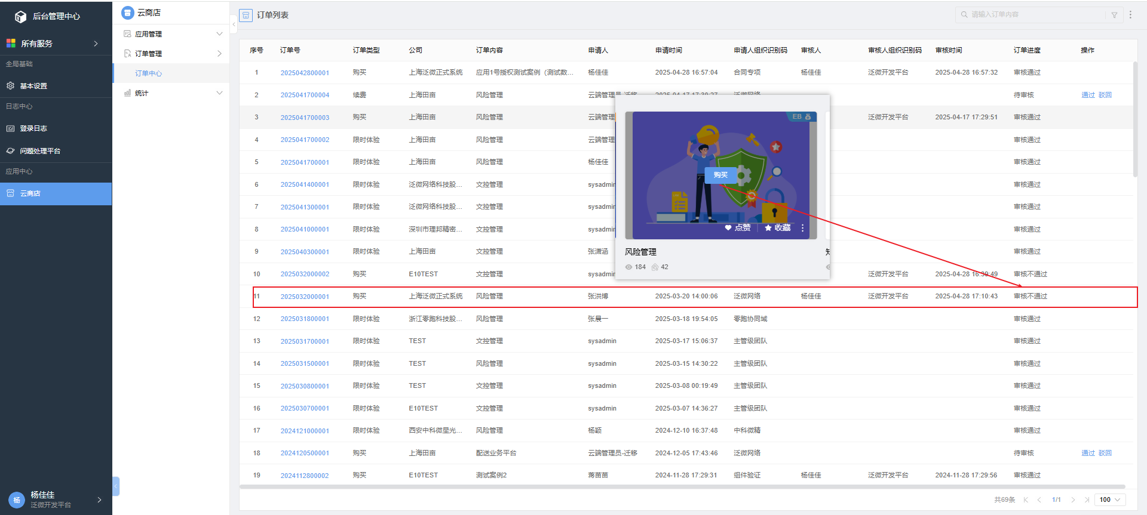Click the 购买 button on the card
Screen dimensions: 1147x515
click(721, 175)
